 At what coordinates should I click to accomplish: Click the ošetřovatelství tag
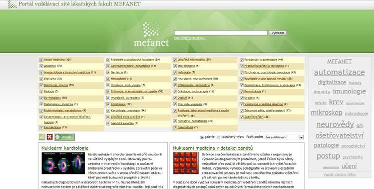pyautogui.click(x=339, y=135)
